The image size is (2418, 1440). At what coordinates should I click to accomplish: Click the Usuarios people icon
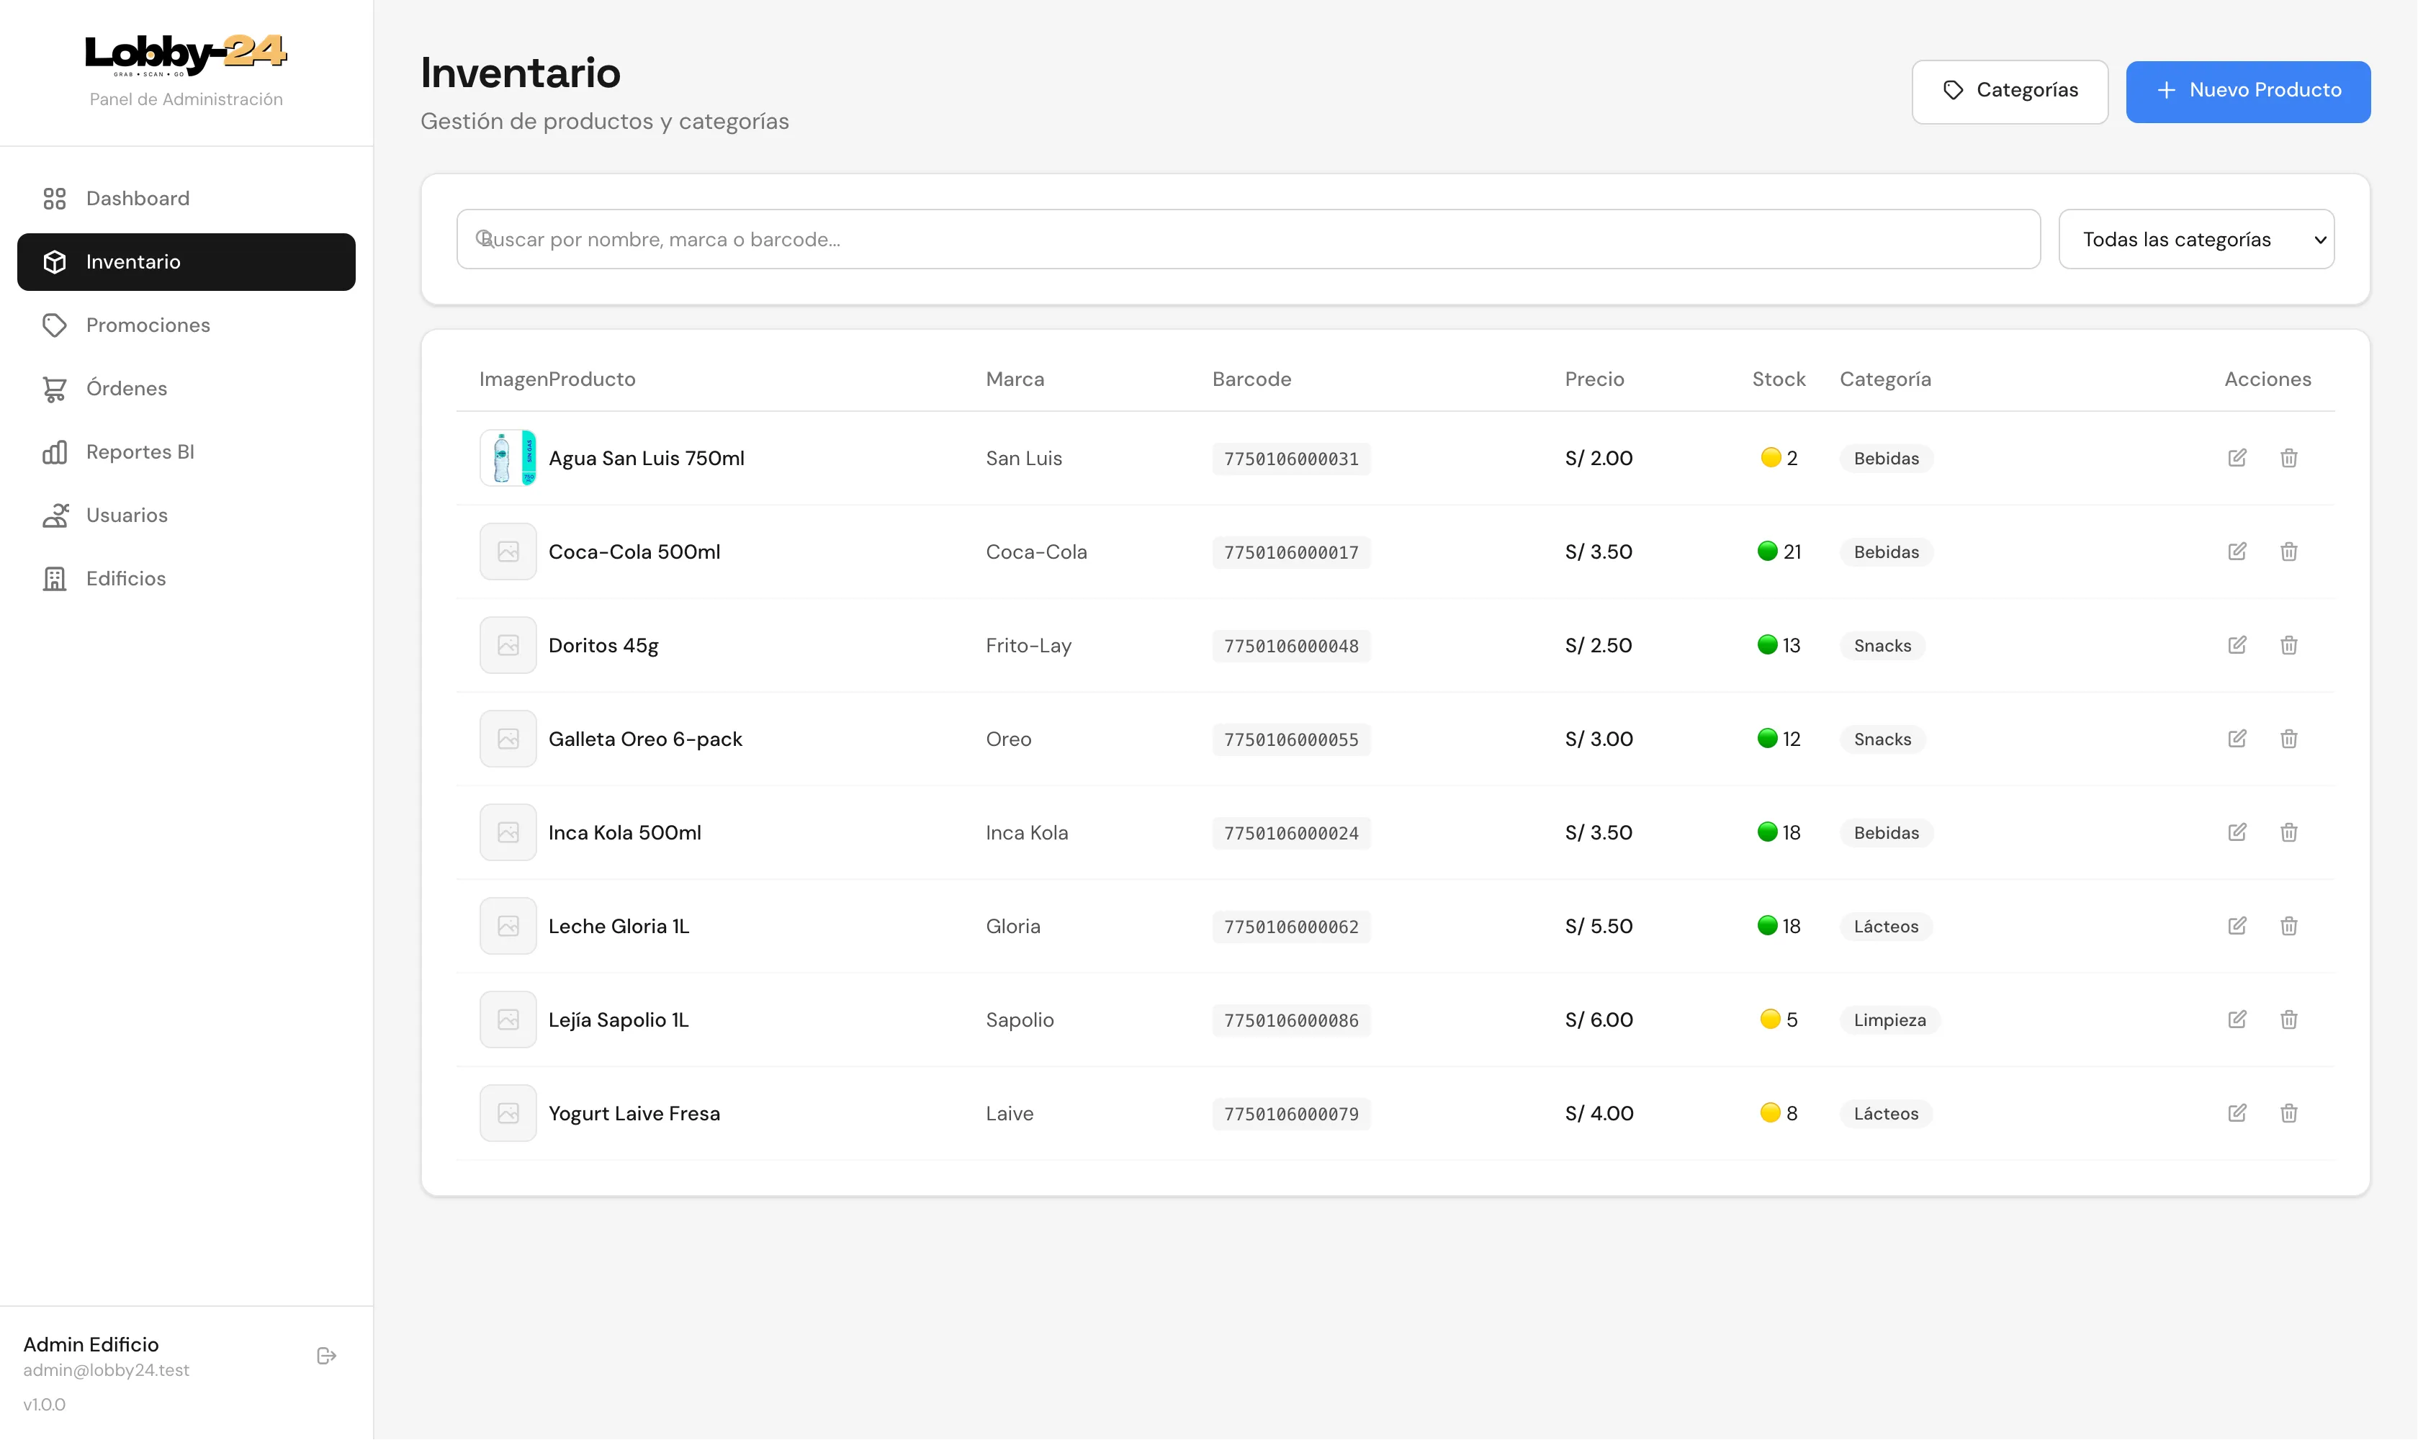(54, 516)
